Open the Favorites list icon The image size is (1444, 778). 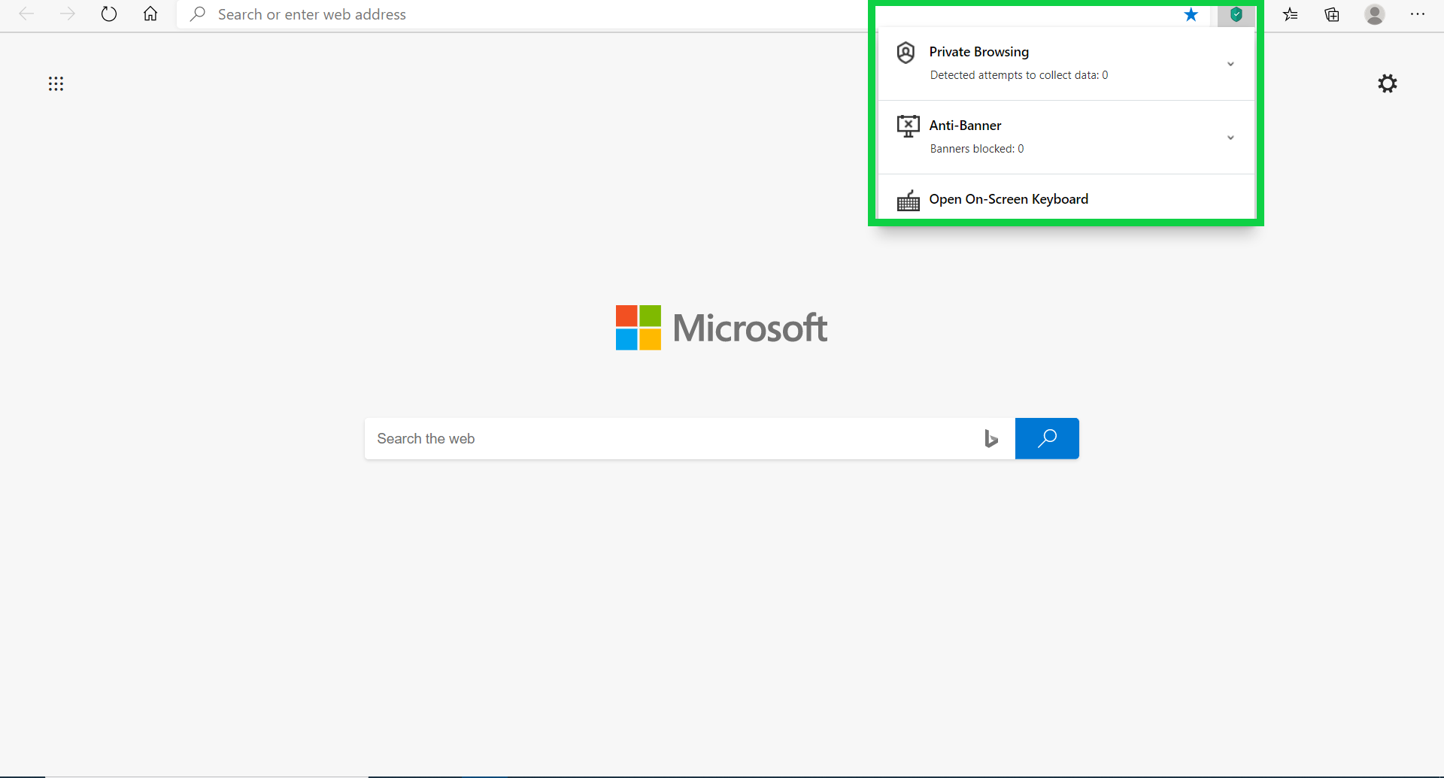(x=1291, y=14)
